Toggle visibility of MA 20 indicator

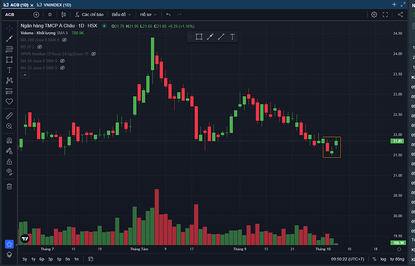click(63, 68)
